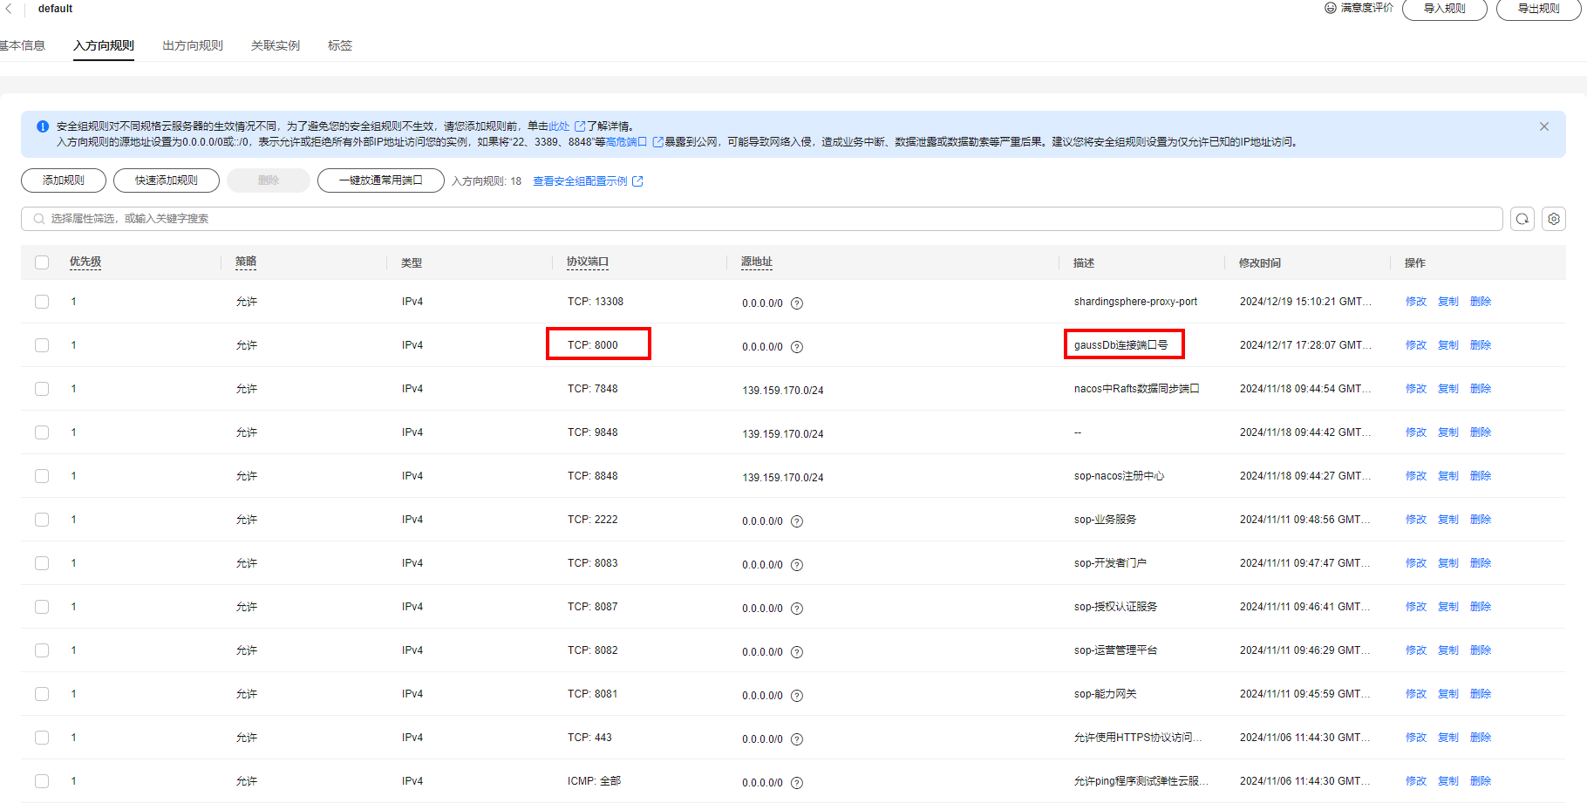Check the box for the TCP: 13308 rule
The width and height of the screenshot is (1587, 803).
click(42, 302)
